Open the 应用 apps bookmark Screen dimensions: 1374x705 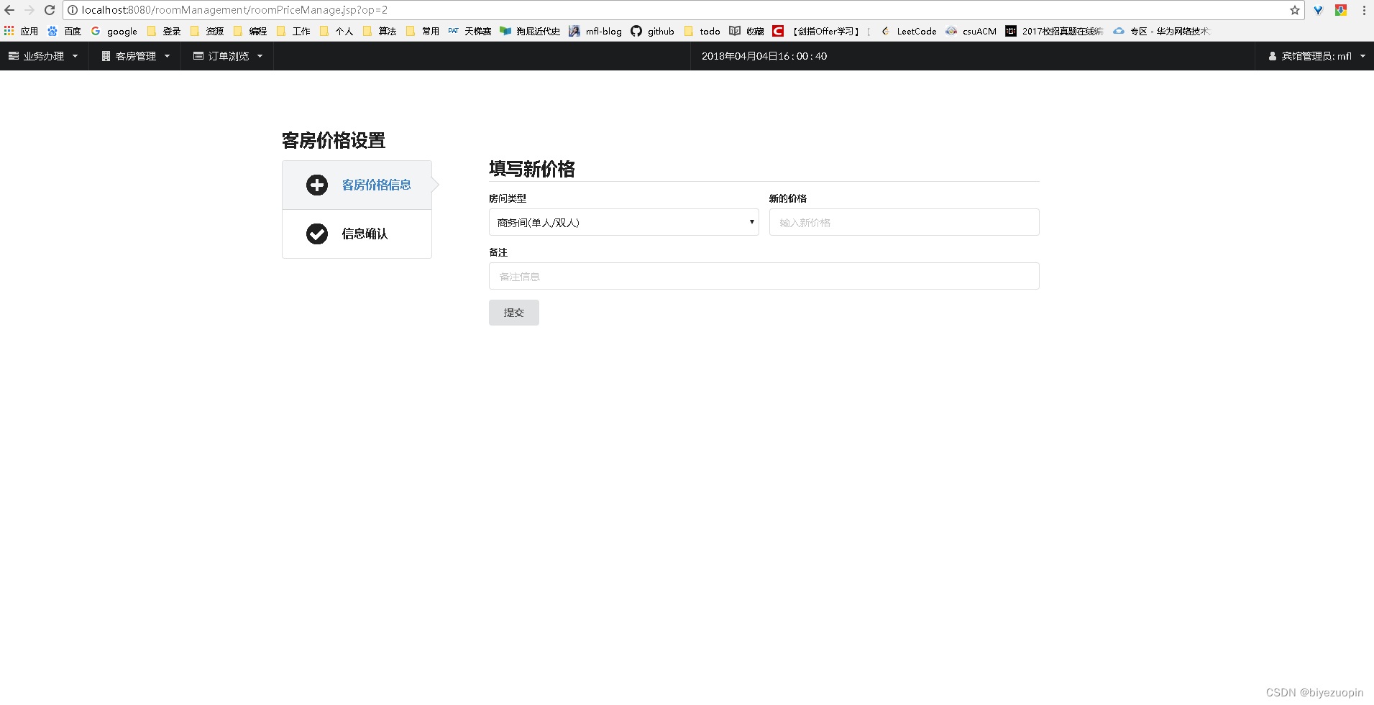[x=21, y=31]
